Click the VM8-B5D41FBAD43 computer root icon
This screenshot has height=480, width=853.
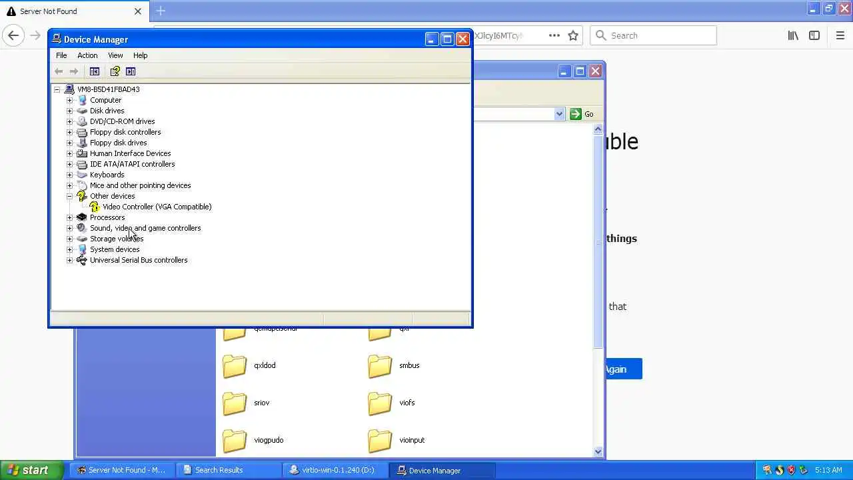tap(69, 89)
